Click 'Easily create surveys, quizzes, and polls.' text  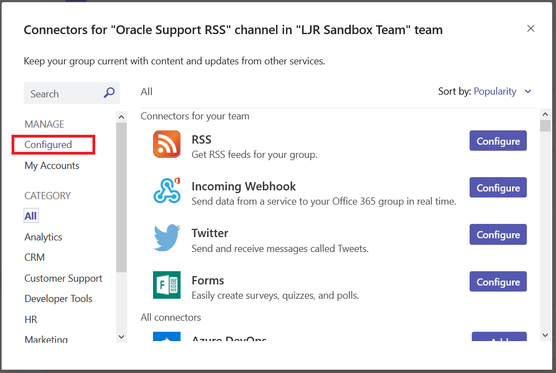coord(275,295)
